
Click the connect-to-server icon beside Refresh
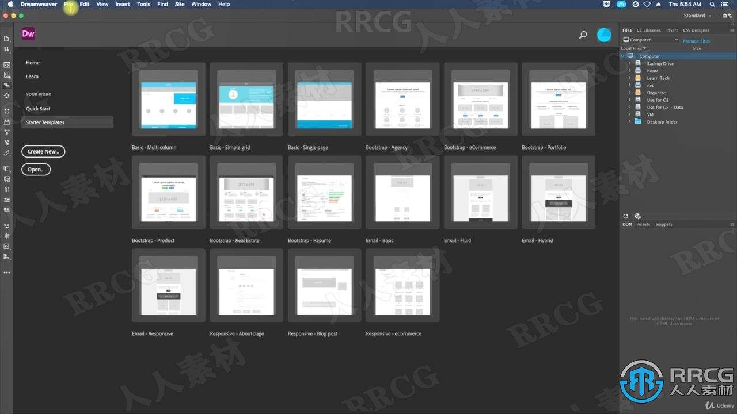pos(637,216)
